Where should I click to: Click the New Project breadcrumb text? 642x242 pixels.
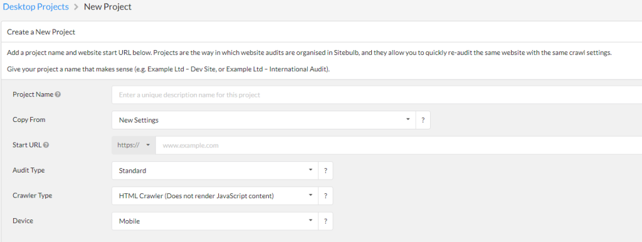pyautogui.click(x=108, y=7)
